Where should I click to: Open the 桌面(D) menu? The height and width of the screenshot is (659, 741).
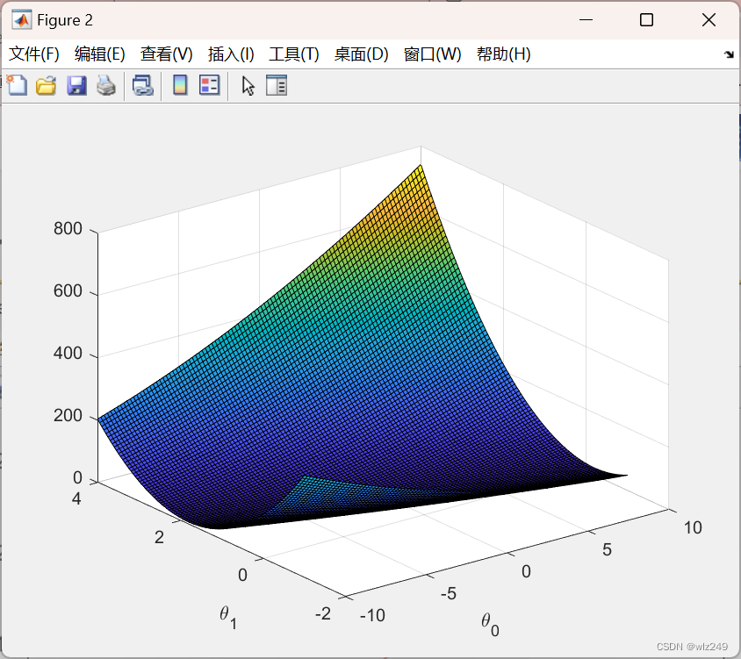coord(362,54)
